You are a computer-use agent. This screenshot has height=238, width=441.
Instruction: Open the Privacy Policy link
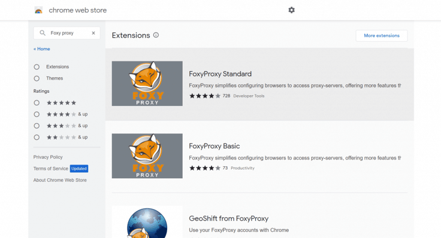click(48, 157)
